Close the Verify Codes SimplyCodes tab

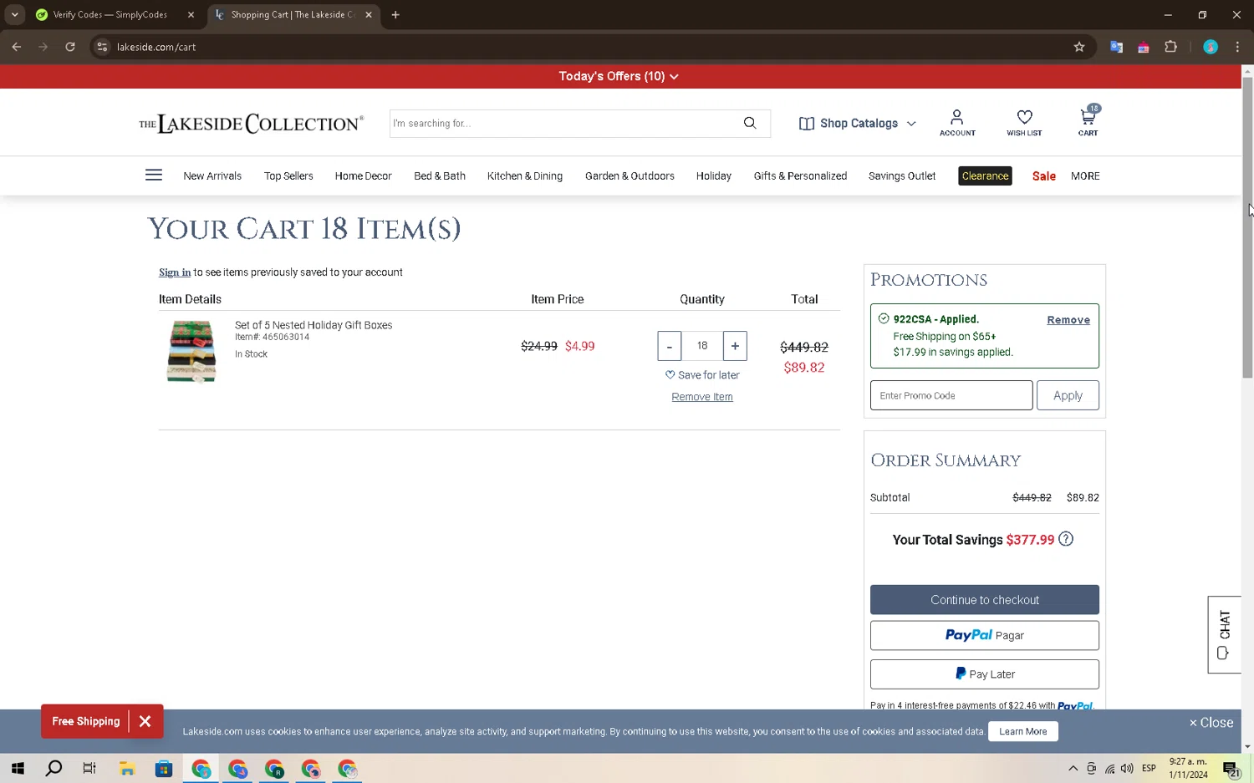191,14
